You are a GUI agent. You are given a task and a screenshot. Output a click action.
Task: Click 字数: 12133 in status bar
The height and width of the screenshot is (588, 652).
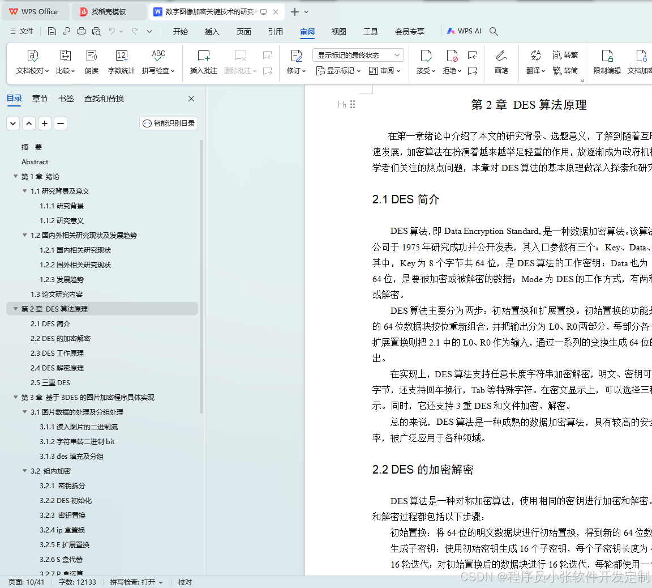point(78,582)
